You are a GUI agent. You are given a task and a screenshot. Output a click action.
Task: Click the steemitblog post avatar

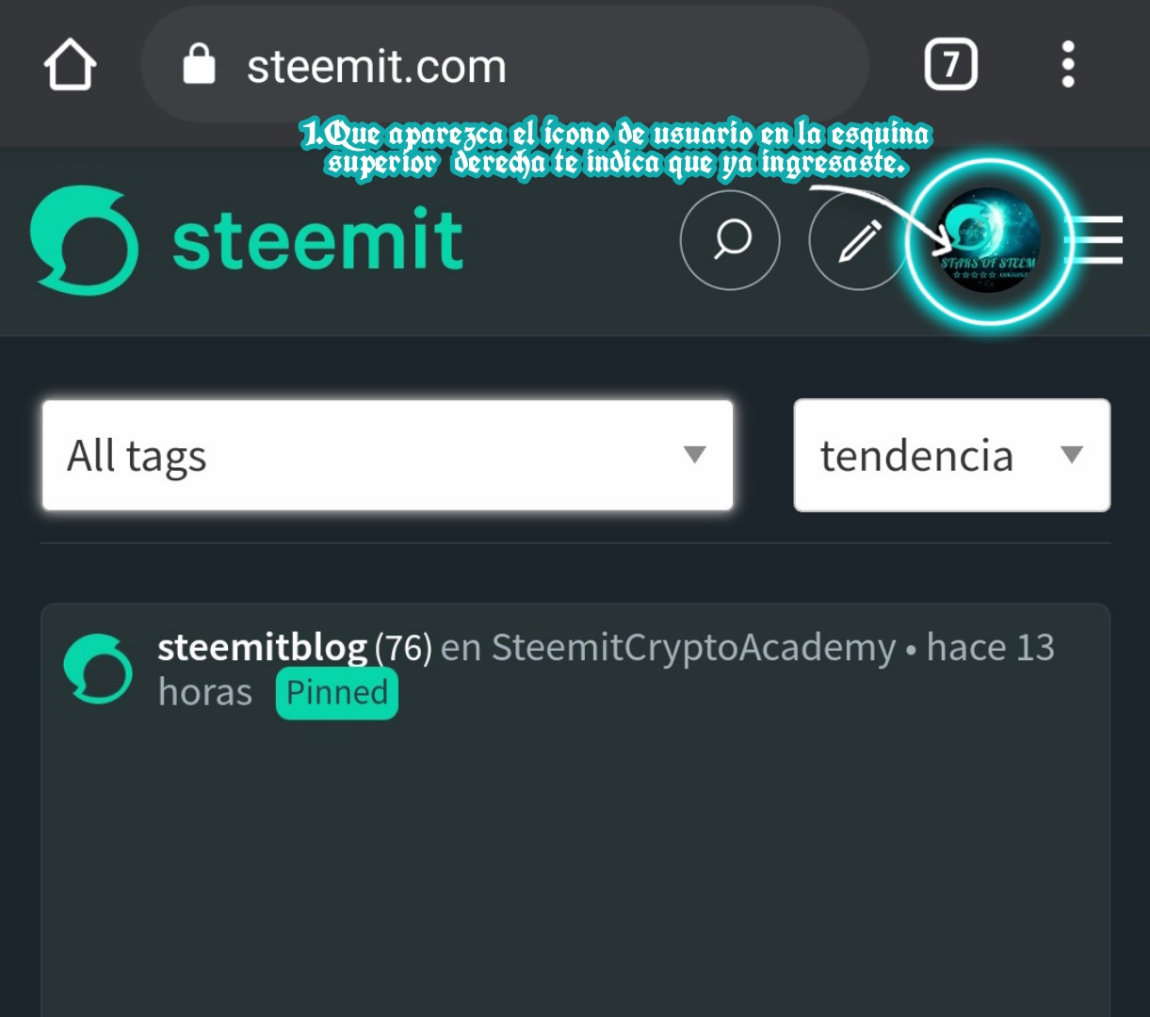click(98, 670)
